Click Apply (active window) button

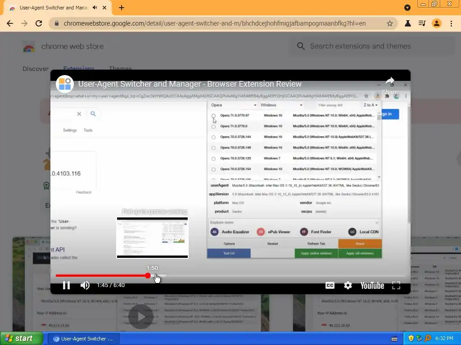316,253
